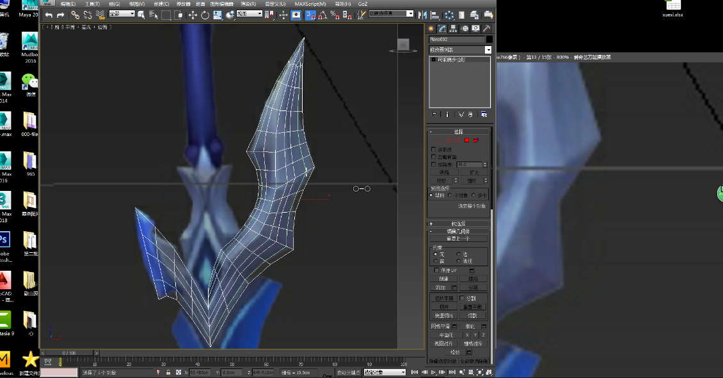Toggle the 3D Snaps button
This screenshot has width=723, height=378.
click(311, 15)
